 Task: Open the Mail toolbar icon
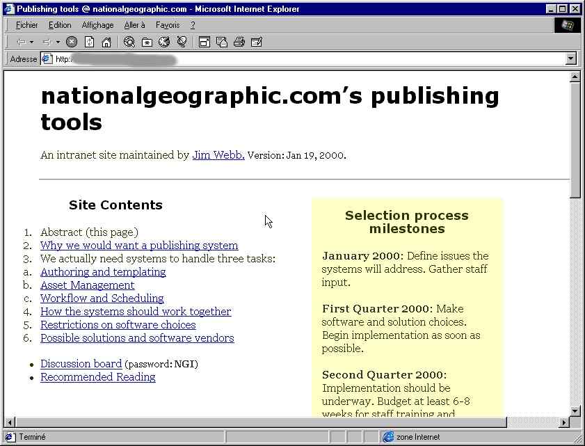pyautogui.click(x=222, y=42)
